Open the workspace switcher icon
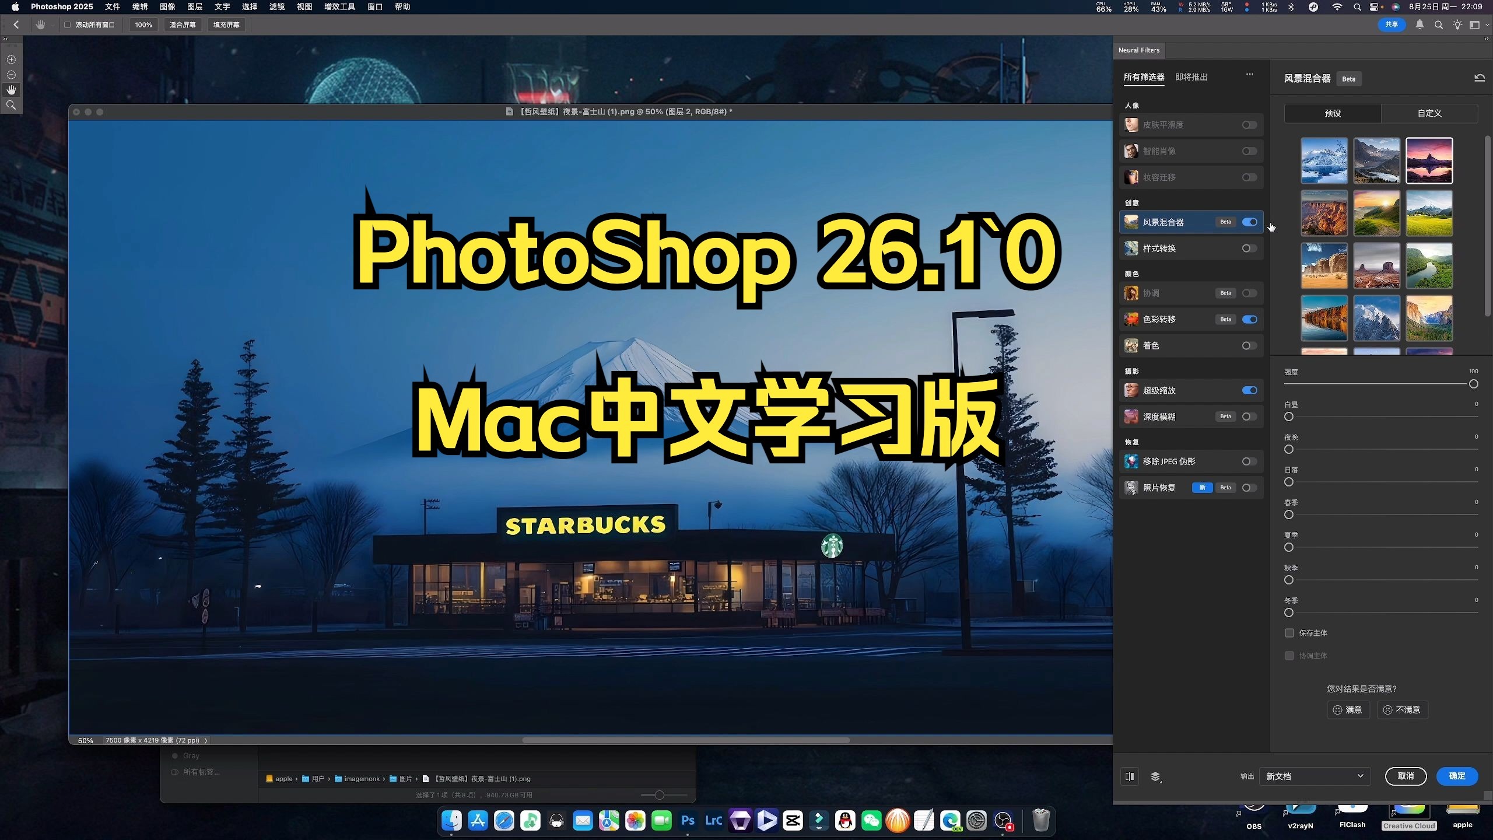Viewport: 1493px width, 840px height. coord(1475,24)
